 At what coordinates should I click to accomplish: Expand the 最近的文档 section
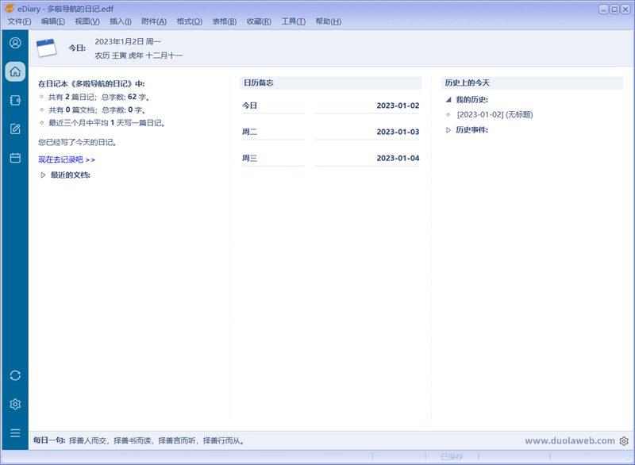coord(43,175)
